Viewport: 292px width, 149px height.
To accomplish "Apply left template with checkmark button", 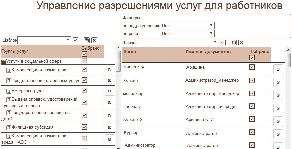I will pyautogui.click(x=76, y=40).
